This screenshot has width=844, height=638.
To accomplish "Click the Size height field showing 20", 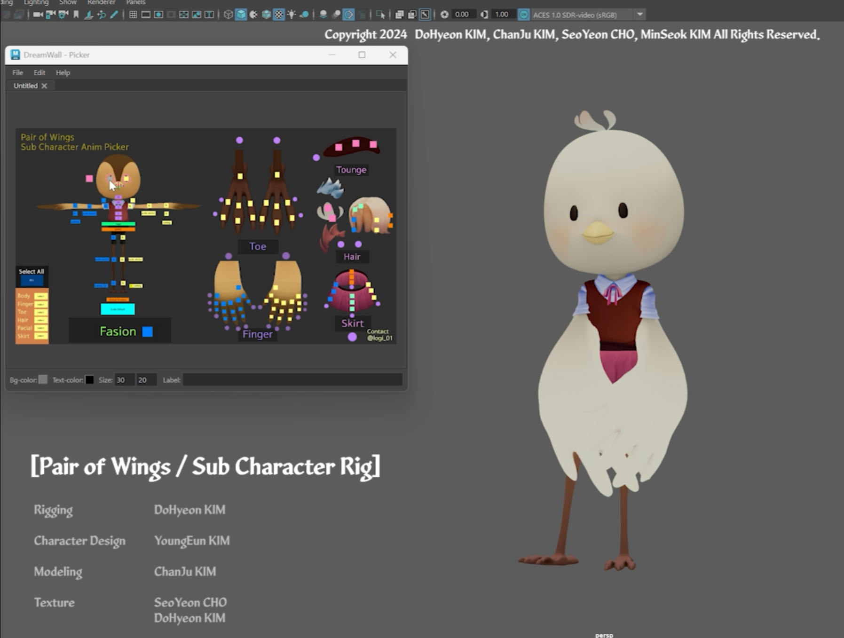I will coord(146,380).
